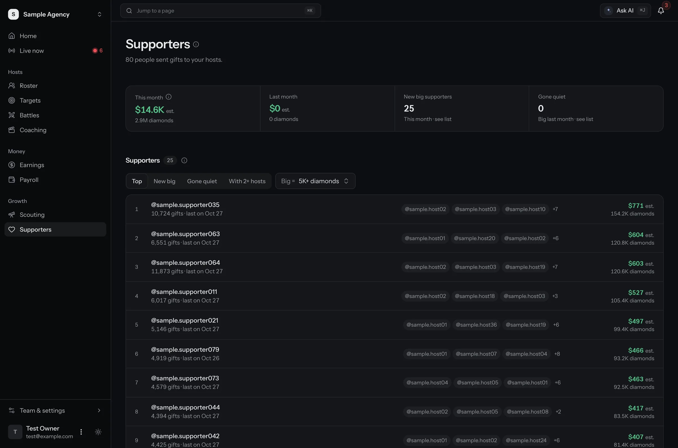Open the Home page in sidebar

pos(55,36)
